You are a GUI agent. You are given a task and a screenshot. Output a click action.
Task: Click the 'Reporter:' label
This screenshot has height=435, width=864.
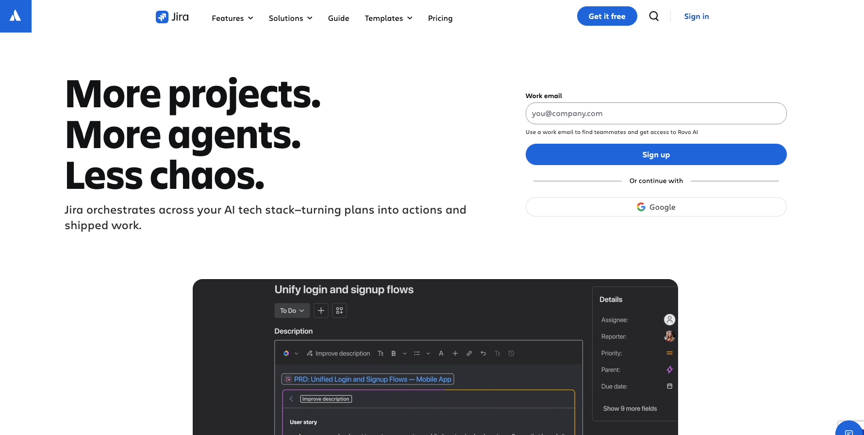coord(614,336)
